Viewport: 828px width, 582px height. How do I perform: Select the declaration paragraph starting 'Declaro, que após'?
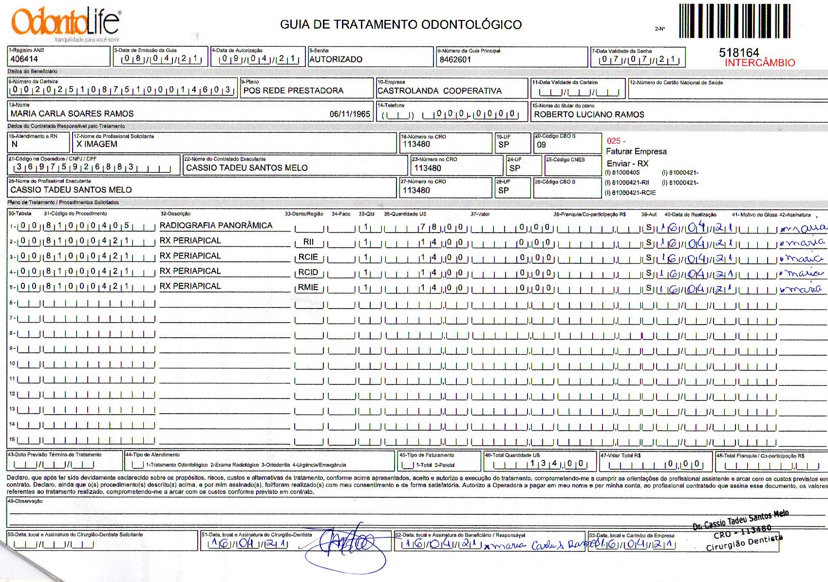(417, 485)
